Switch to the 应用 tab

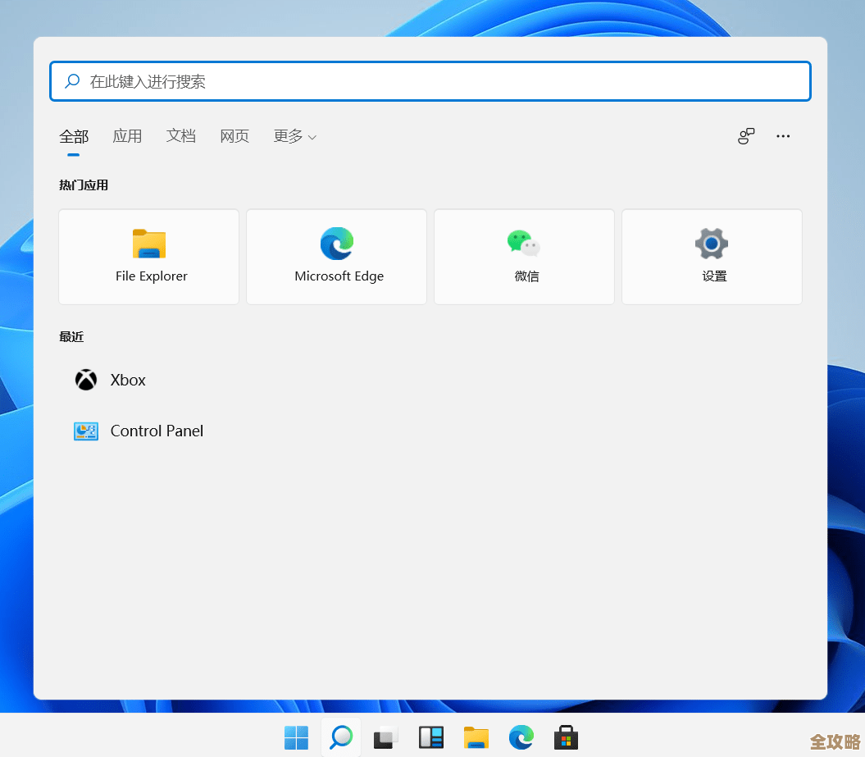point(127,135)
